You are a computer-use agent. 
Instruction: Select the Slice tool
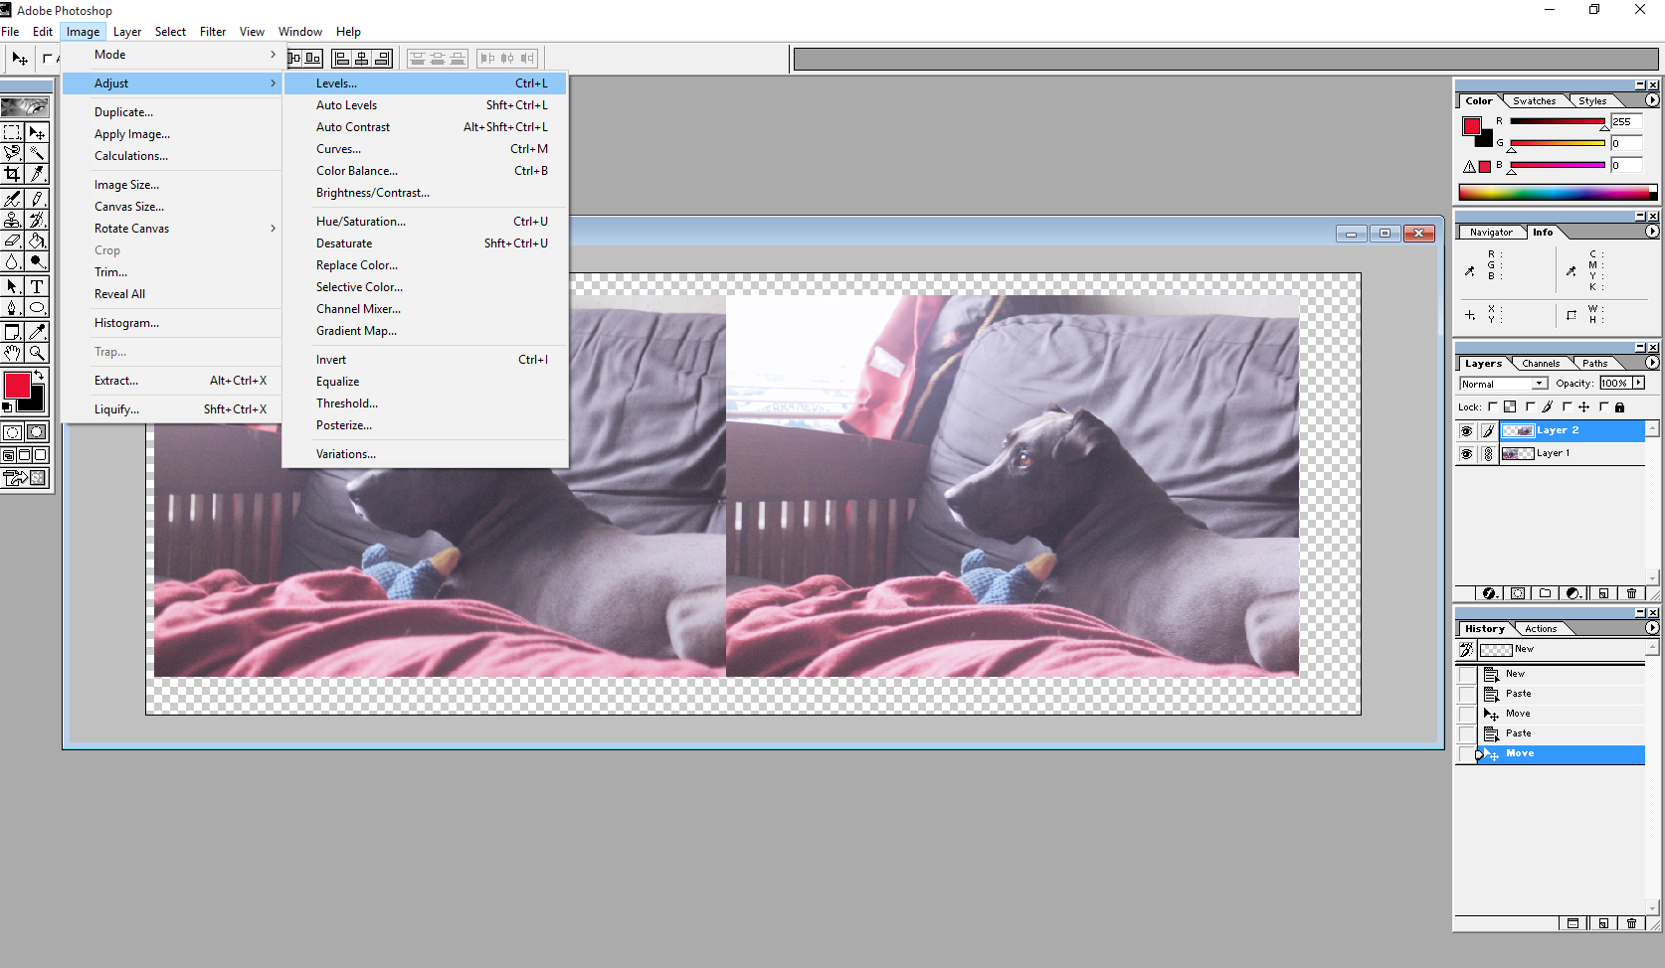(x=37, y=174)
